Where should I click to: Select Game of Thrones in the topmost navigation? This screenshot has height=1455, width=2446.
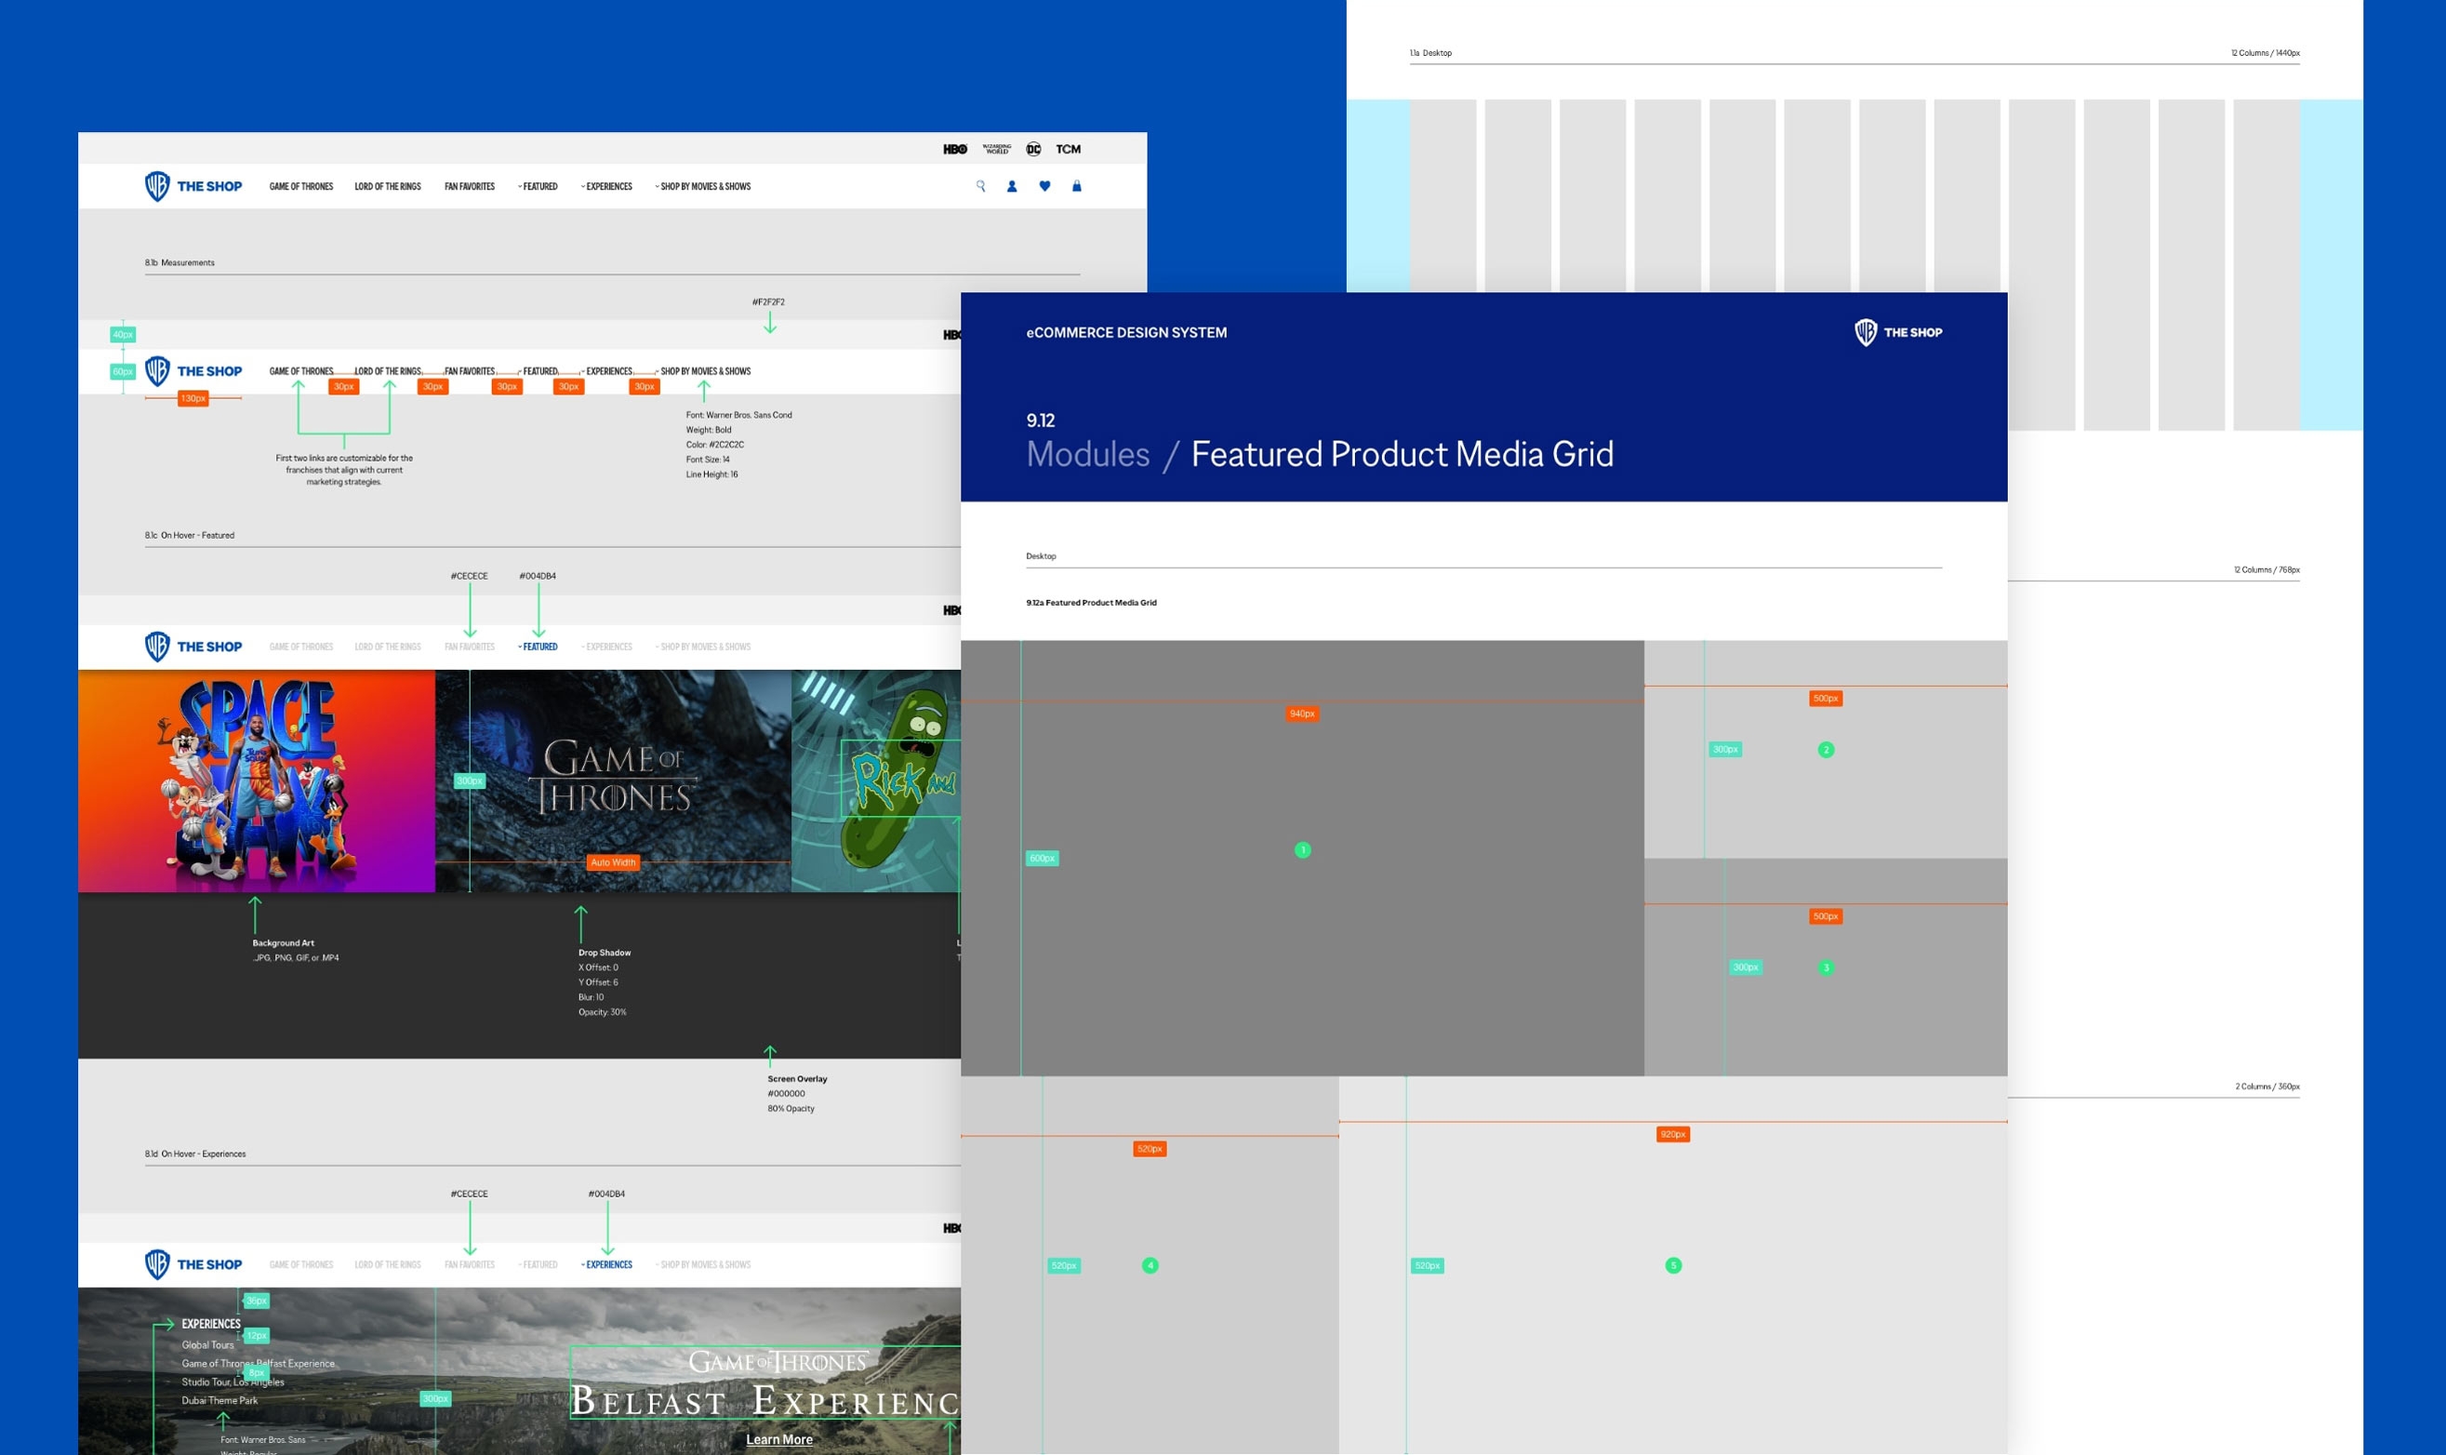click(x=300, y=186)
